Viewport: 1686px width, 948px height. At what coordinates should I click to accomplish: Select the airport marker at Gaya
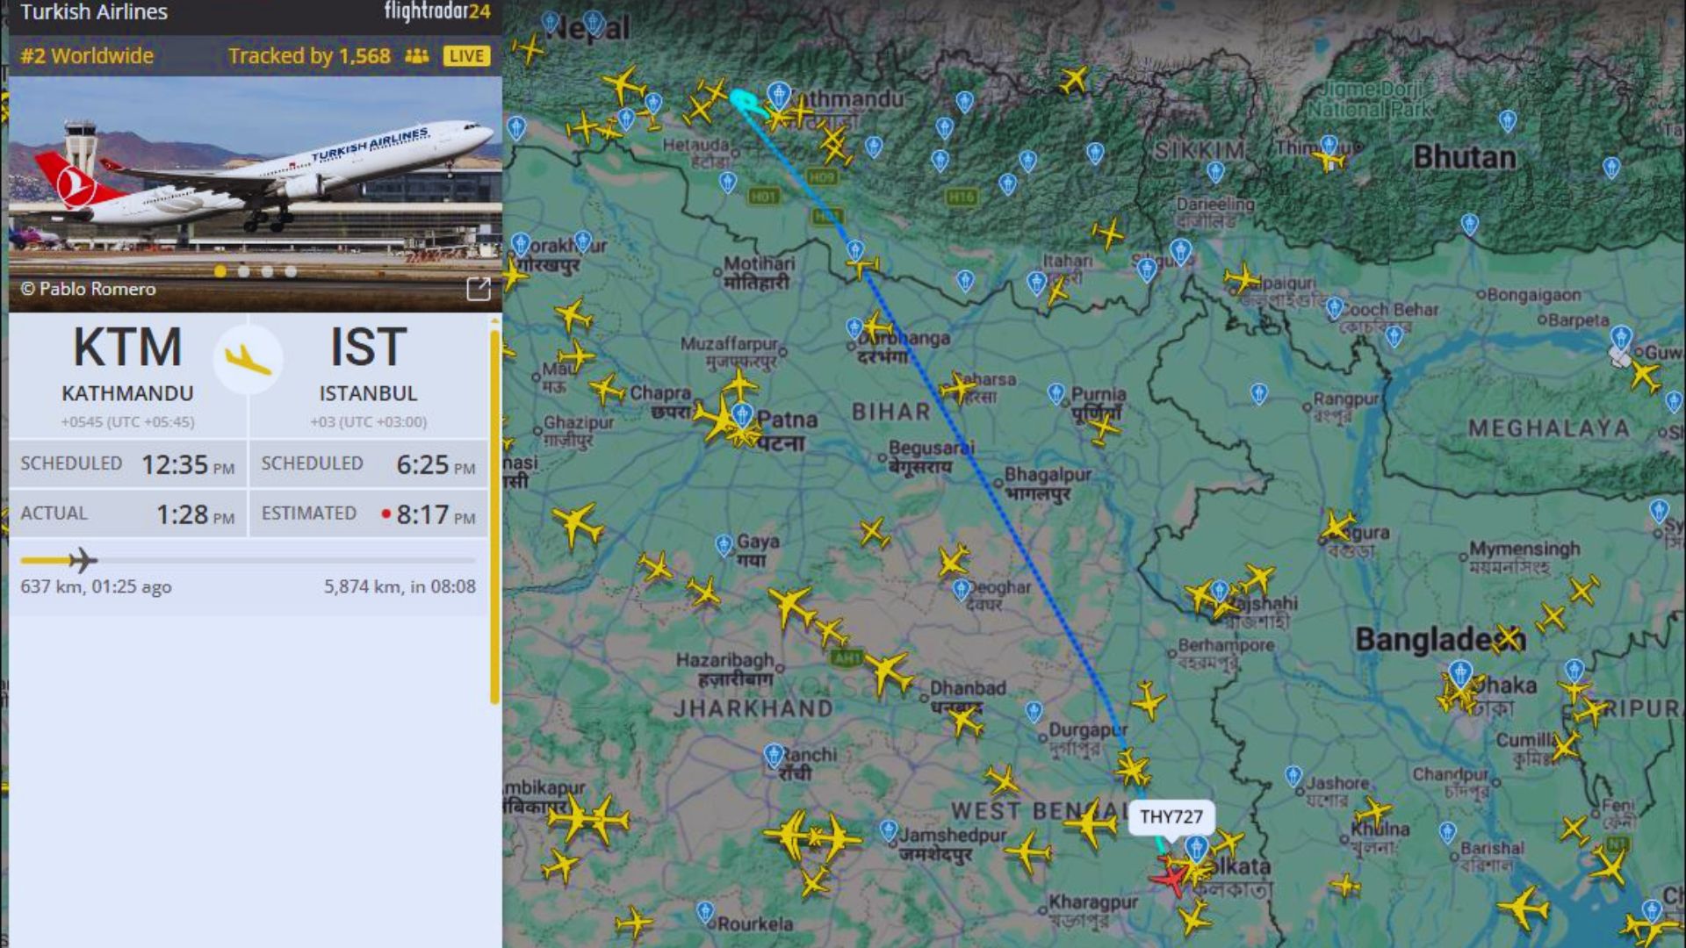coord(724,545)
